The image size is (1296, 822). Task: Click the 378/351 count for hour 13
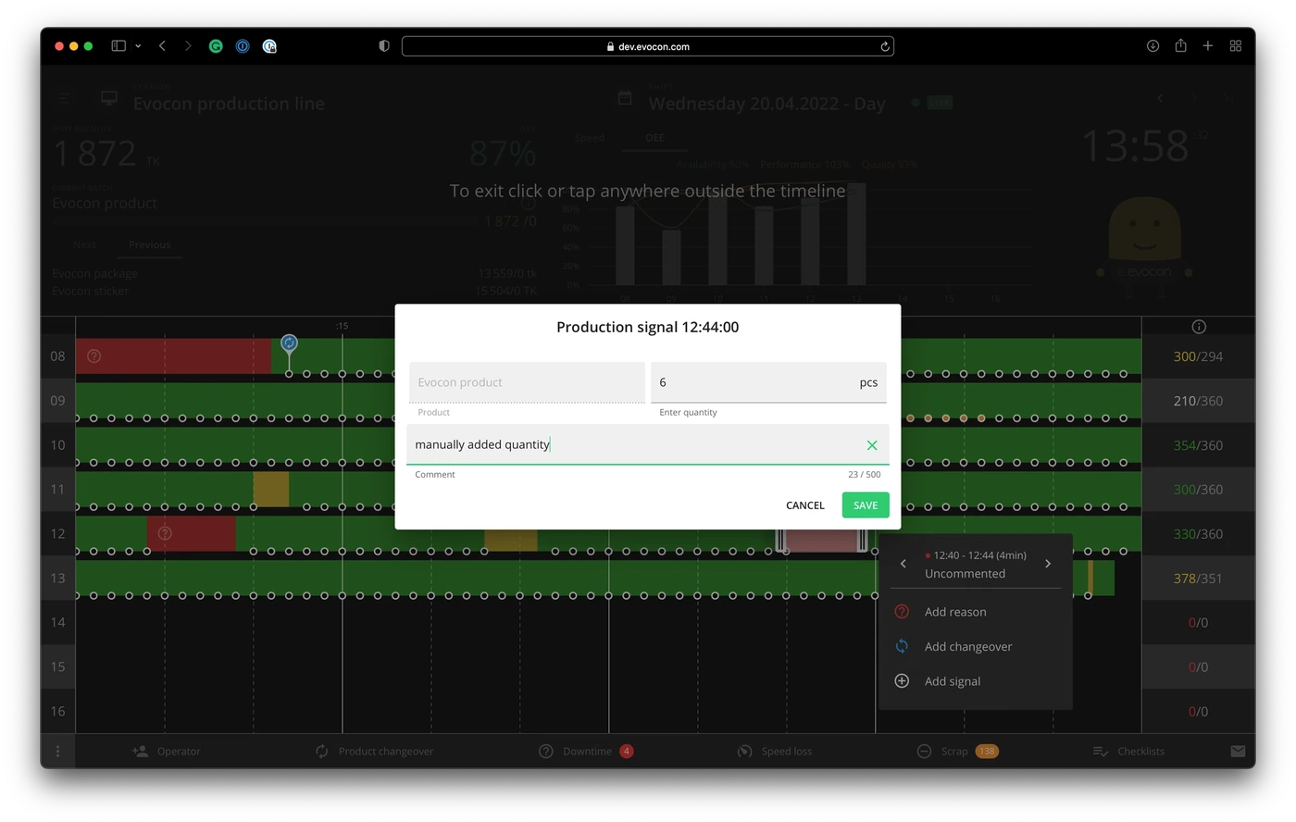(1198, 579)
